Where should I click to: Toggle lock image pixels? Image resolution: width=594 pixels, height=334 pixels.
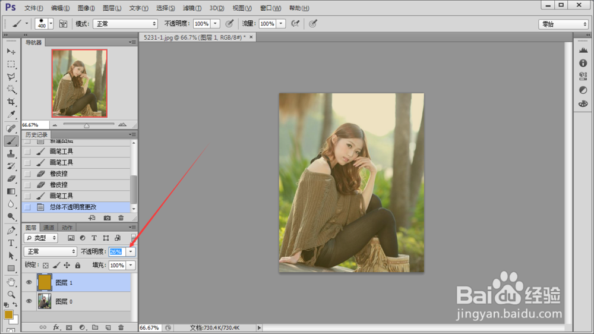click(56, 266)
